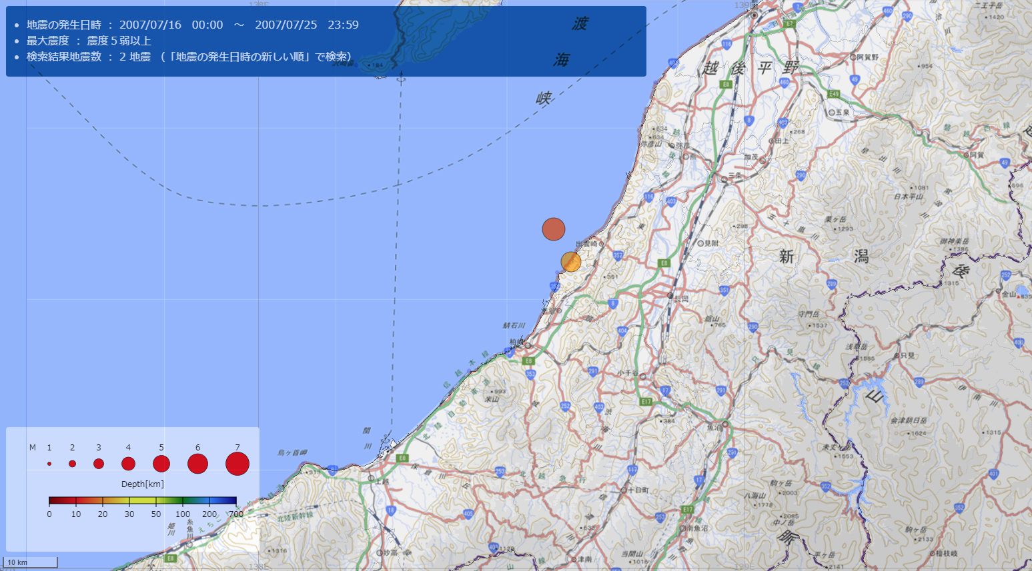1032x571 pixels.
Task: Click the city marker circle for 阿賀野
Action: (853, 57)
